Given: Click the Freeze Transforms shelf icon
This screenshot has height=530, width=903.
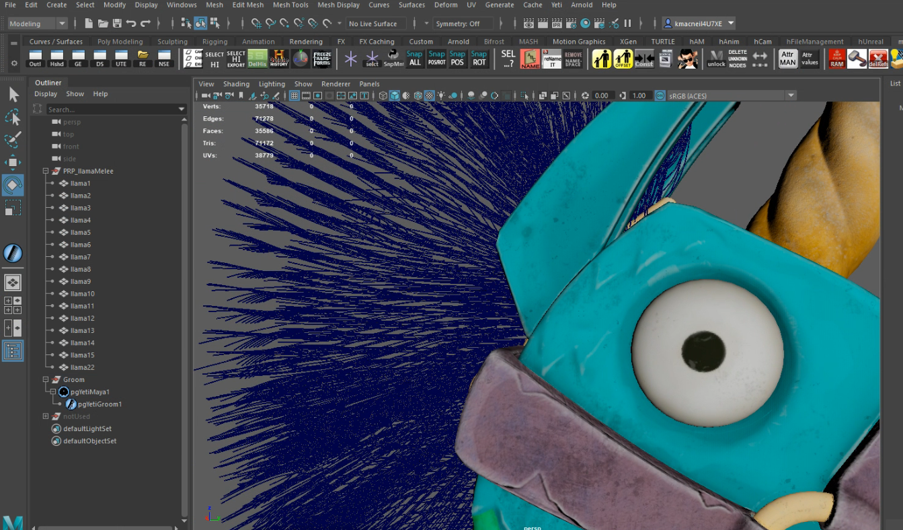Looking at the screenshot, I should click(x=322, y=59).
